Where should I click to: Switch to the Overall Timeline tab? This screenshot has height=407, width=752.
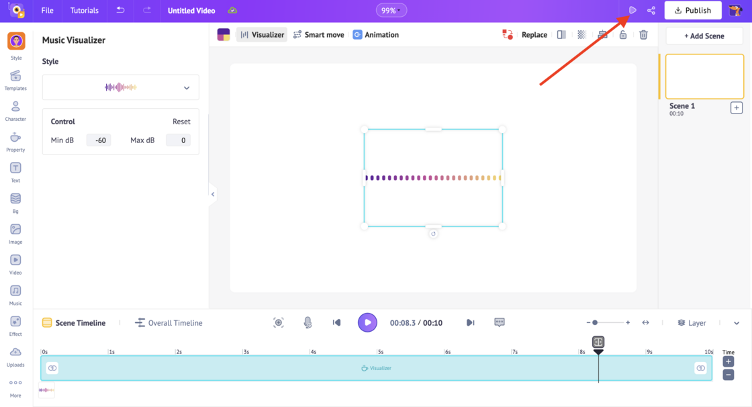[169, 323]
